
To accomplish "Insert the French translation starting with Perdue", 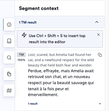I will pyautogui.click(x=61, y=83).
